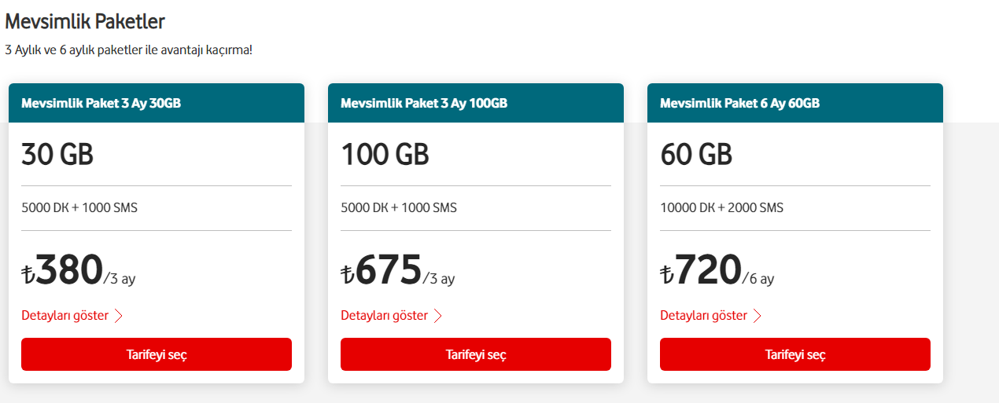The width and height of the screenshot is (999, 403).
Task: Expand details chevron in 100GB card
Action: coord(438,317)
